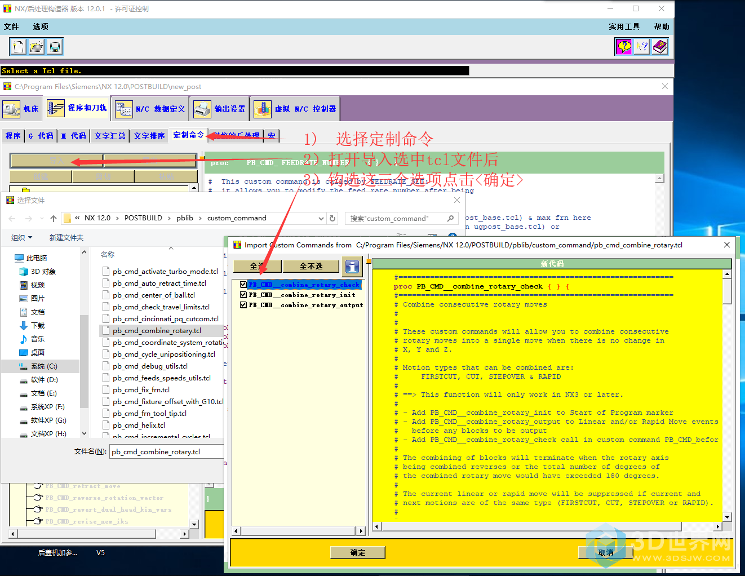
Task: Click right arrow of command list horizontal scrollbar
Action: click(361, 530)
